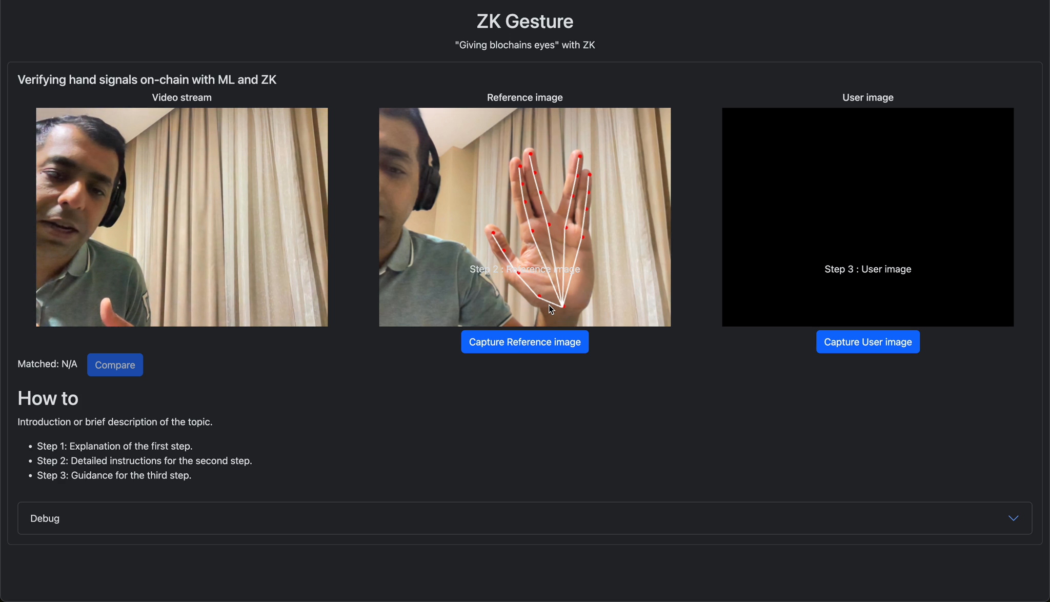Click the Compare button
This screenshot has width=1050, height=602.
tap(115, 365)
